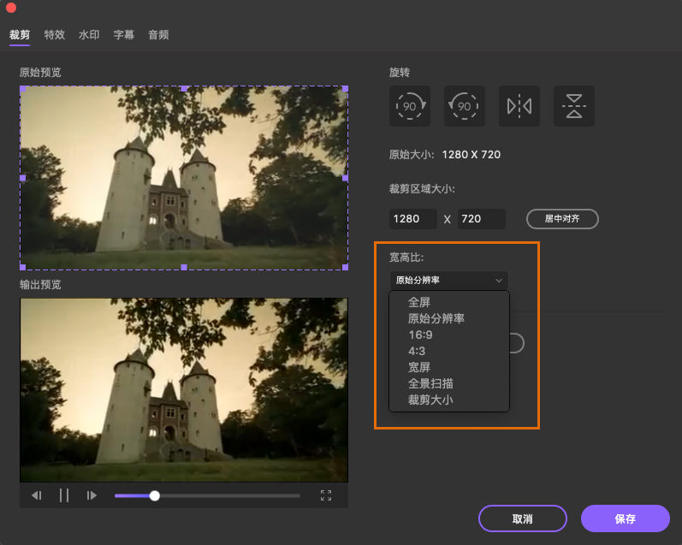Click the crop width field showing 1280

click(412, 219)
